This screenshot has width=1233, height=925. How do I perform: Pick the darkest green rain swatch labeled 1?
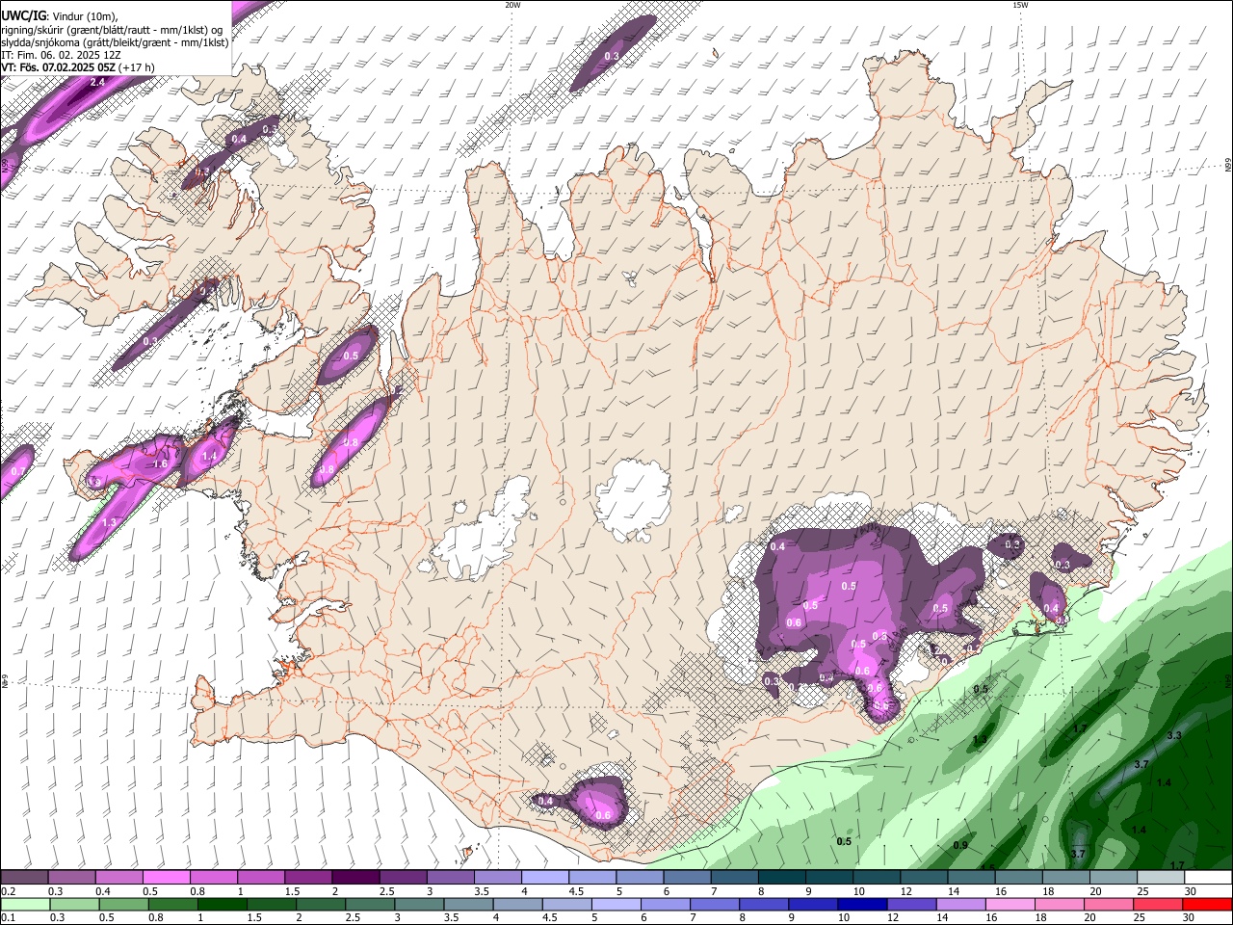tap(222, 904)
